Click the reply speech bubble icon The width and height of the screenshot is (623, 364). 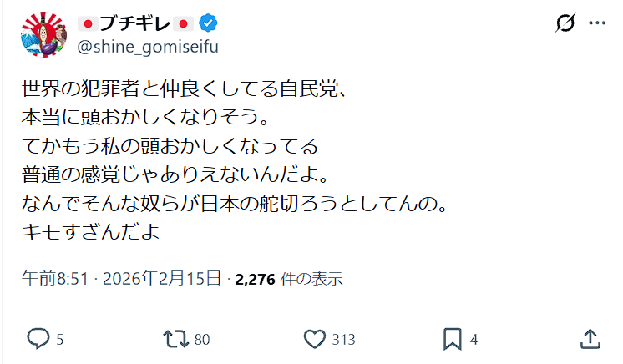pyautogui.click(x=38, y=338)
